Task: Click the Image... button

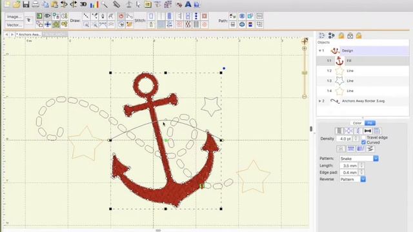Action: (14, 17)
